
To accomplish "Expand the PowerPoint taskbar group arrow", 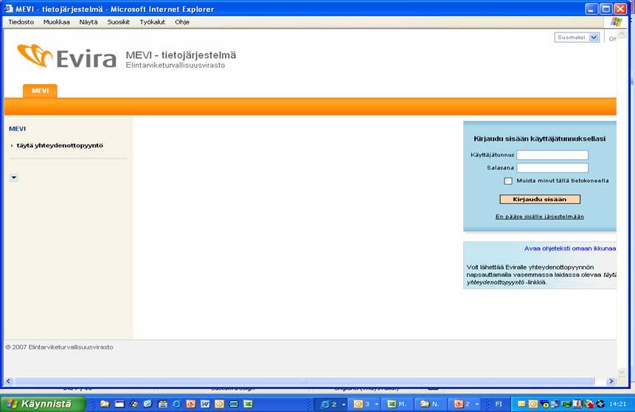I will (x=477, y=405).
